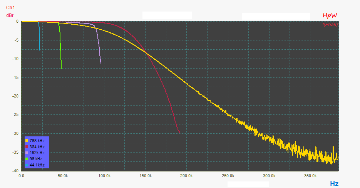The height and width of the screenshot is (188, 360).
Task: Click the '200.0k' frequency axis value
Action: (x=186, y=176)
